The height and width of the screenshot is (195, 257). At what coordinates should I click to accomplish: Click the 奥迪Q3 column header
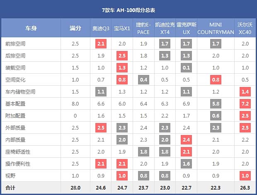pos(100,28)
